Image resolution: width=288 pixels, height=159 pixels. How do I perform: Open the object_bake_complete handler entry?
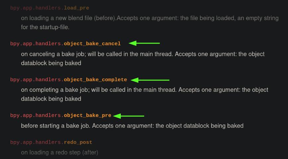click(95, 79)
